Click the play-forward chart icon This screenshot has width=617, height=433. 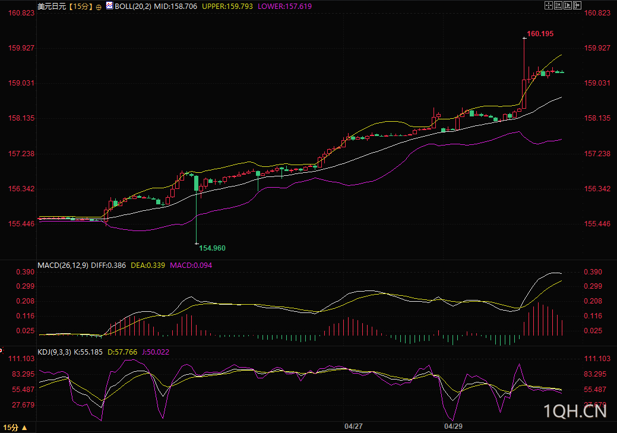click(568, 5)
